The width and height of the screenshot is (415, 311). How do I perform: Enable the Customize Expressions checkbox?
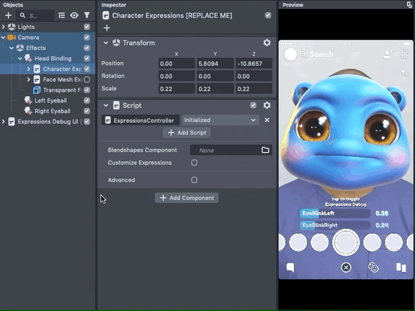pyautogui.click(x=194, y=163)
